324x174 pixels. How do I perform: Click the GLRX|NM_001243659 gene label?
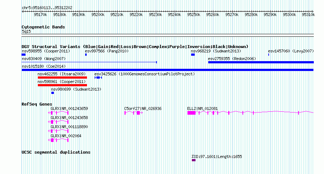coord(69,108)
